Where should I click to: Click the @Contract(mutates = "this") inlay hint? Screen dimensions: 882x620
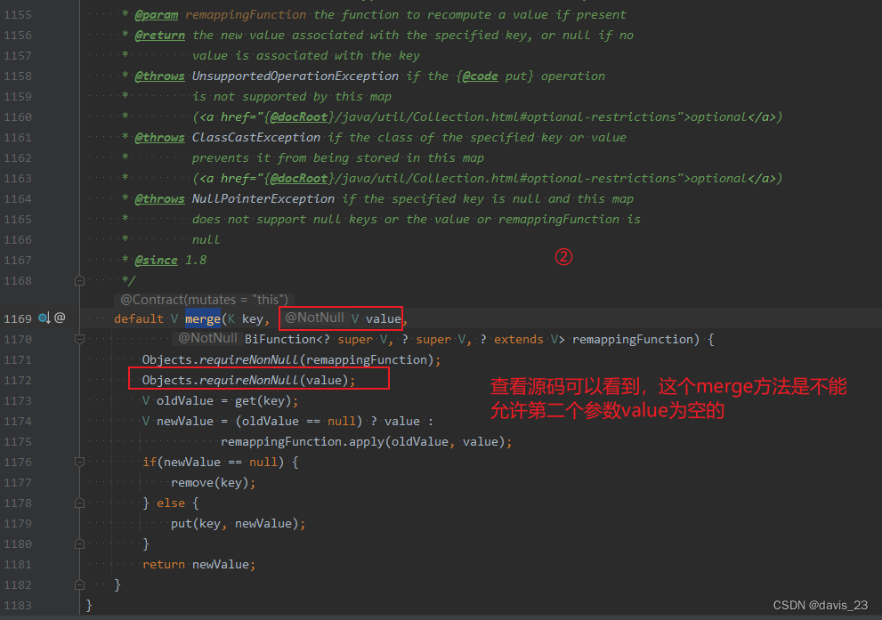(204, 300)
